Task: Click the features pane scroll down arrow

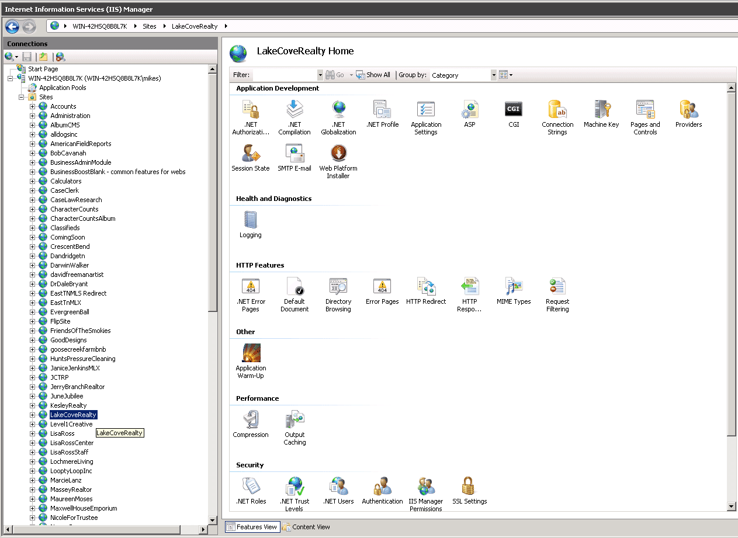Action: (x=732, y=506)
